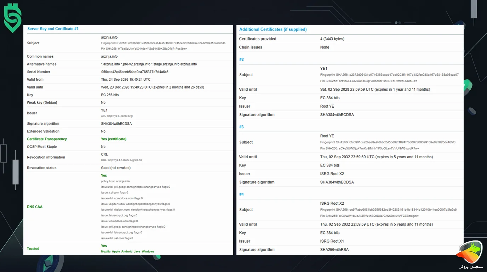
Task: Click the "DNS CAA" label
Action: click(35, 207)
